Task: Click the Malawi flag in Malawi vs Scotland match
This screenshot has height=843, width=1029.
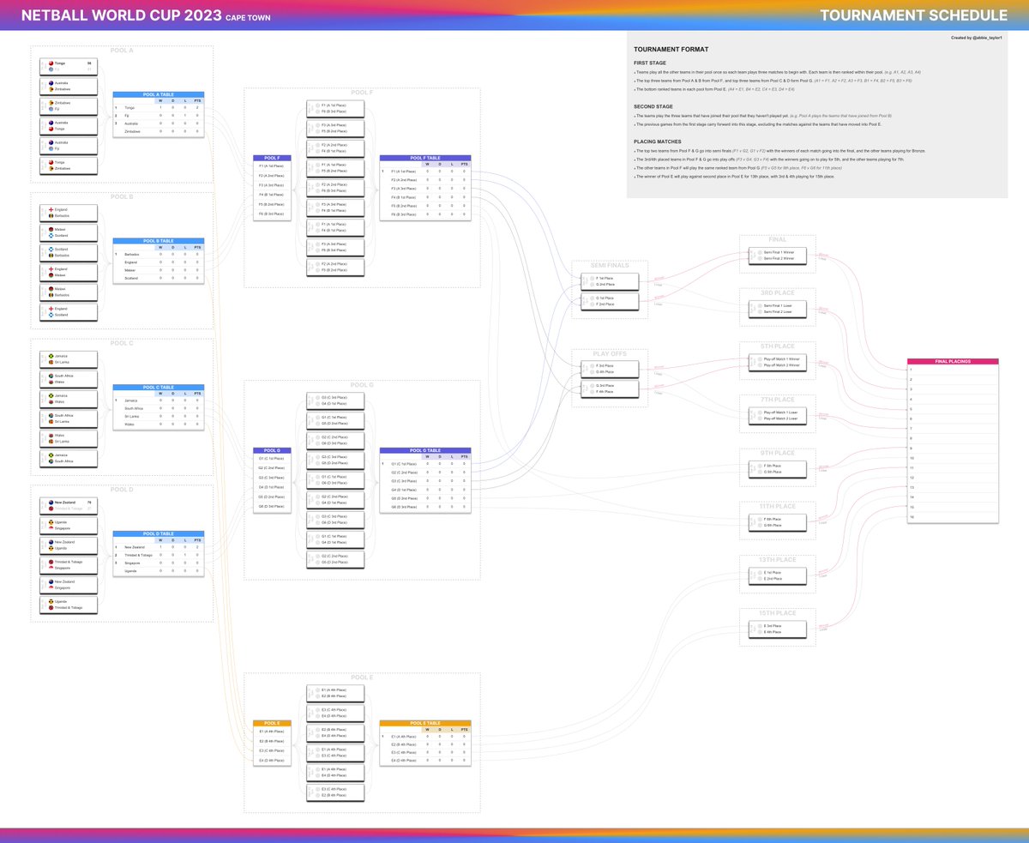Action: [51, 229]
